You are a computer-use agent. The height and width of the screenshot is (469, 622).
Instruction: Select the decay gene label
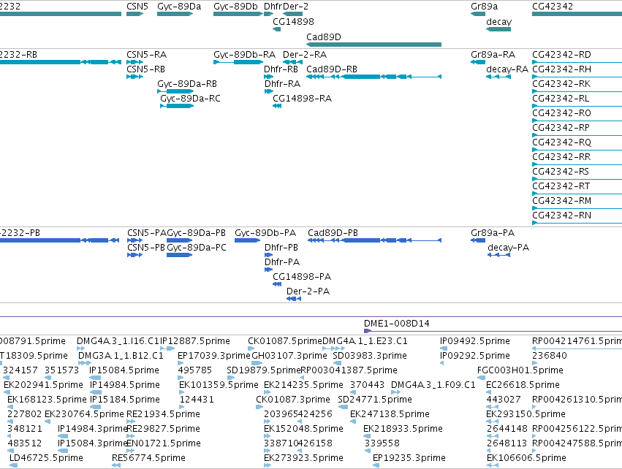[498, 21]
